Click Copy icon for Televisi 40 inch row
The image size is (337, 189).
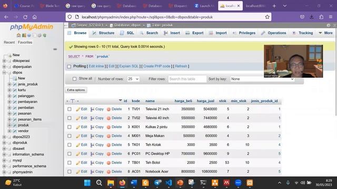click(92, 118)
